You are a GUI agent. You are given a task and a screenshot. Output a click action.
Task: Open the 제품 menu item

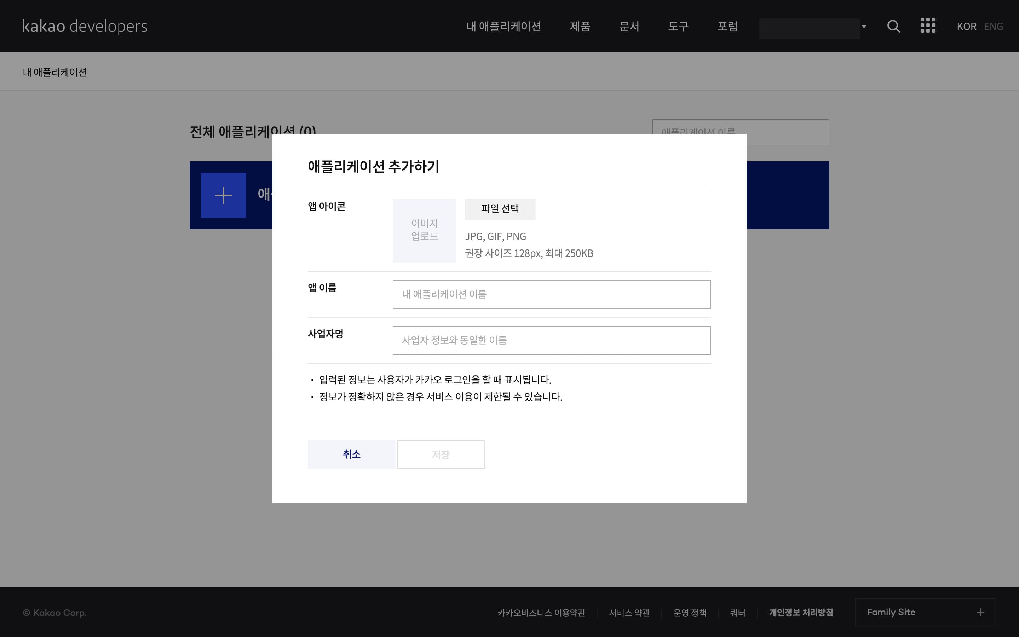click(x=580, y=27)
